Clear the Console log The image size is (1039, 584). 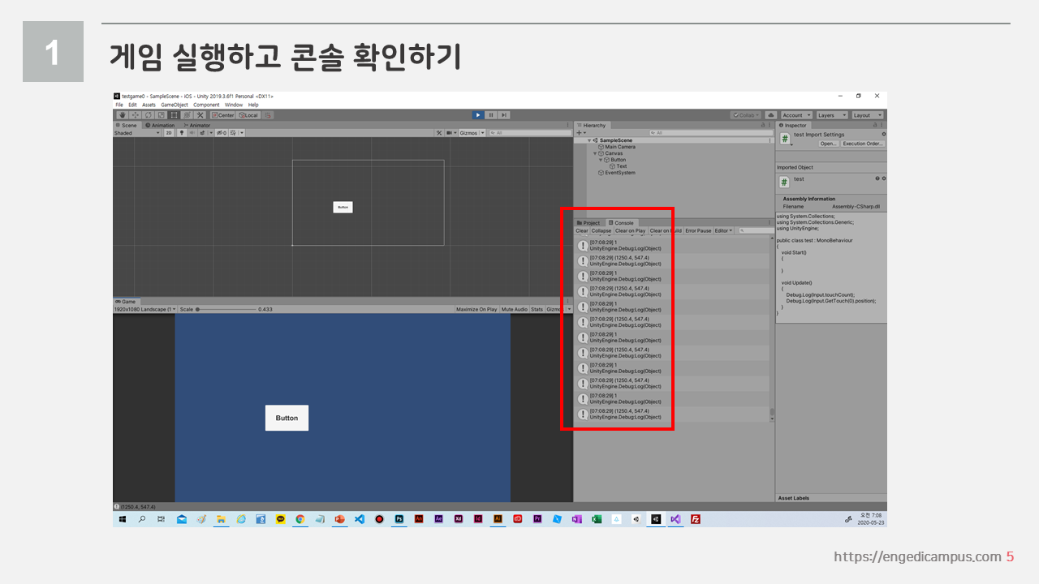pyautogui.click(x=582, y=230)
